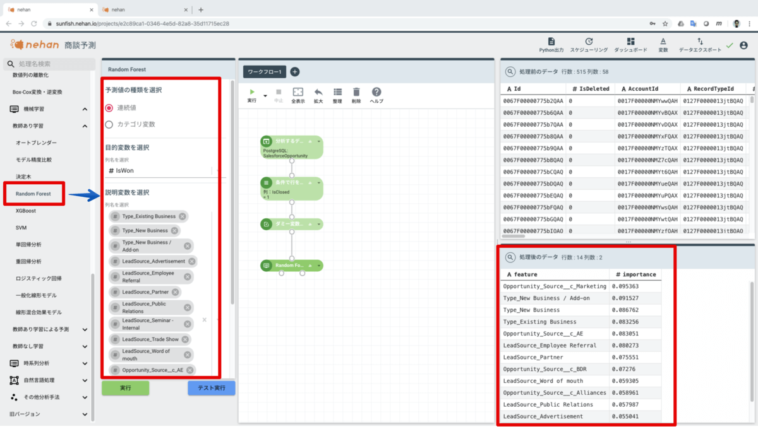
Task: Click the magnifier icon beside 処理前のデータ
Action: point(510,72)
